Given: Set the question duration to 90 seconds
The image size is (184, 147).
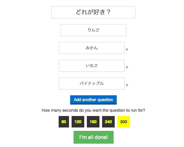Looking at the screenshot, I should (64, 122).
